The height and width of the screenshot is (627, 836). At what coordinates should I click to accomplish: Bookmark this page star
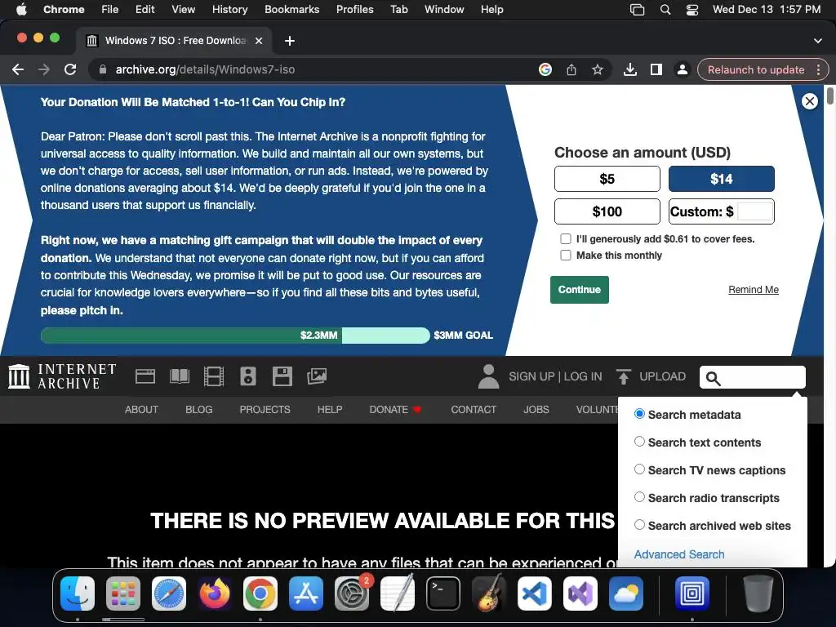(x=597, y=70)
